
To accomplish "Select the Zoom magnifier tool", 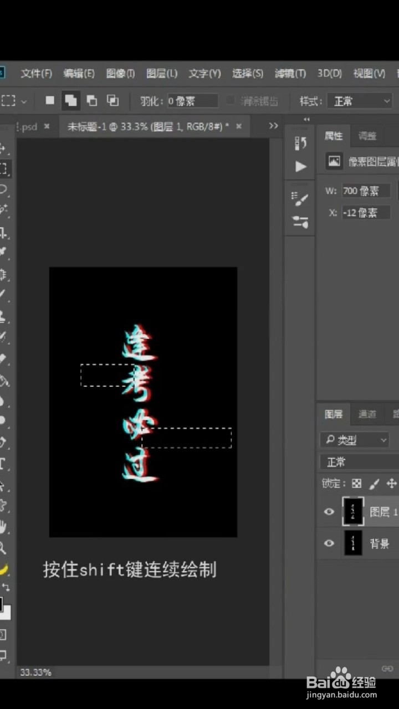I will pyautogui.click(x=3, y=548).
